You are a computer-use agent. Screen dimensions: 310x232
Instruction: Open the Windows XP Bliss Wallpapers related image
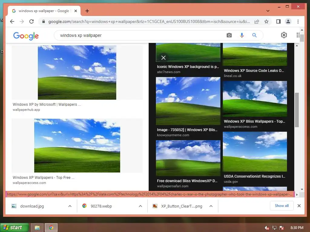(x=255, y=99)
